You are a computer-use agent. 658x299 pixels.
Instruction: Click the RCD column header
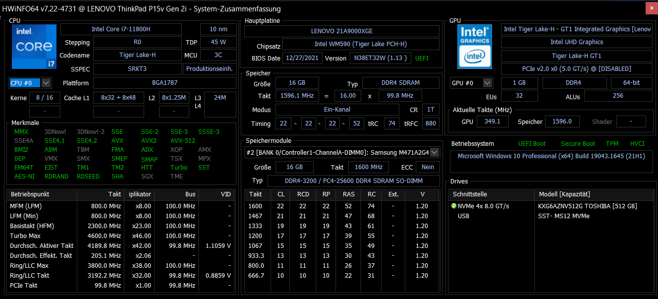click(x=303, y=194)
